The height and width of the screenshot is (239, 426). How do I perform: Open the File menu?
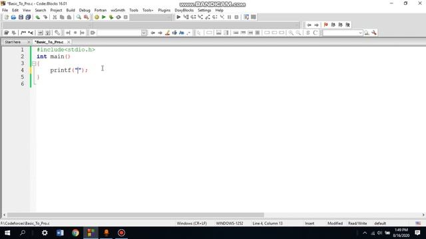coord(5,10)
